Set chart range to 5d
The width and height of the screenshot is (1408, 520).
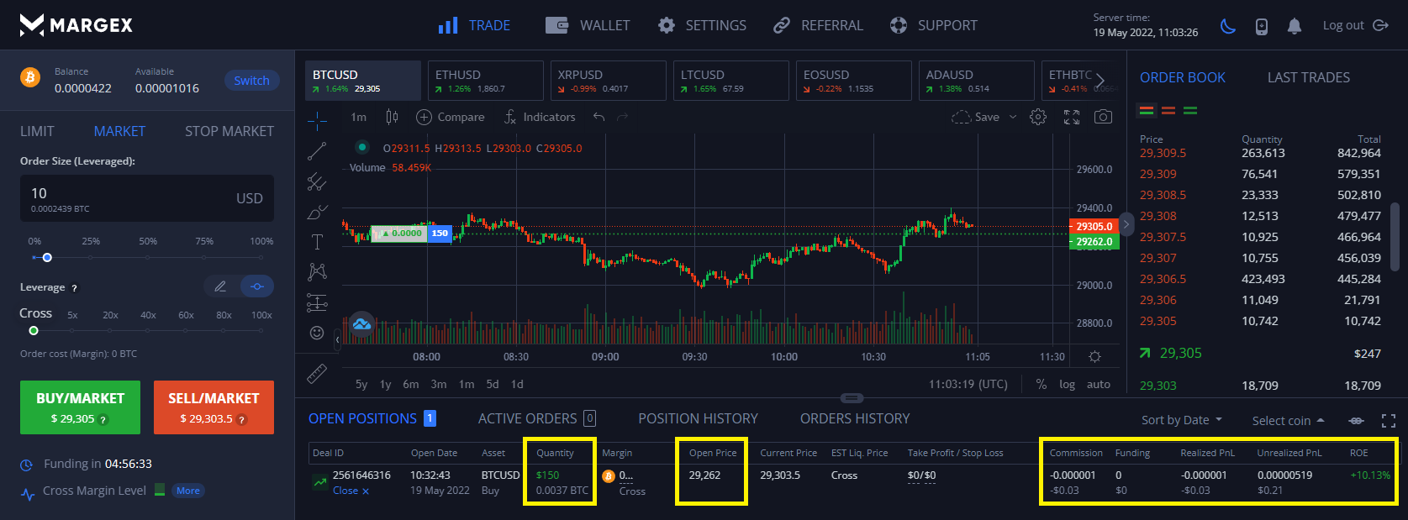(x=493, y=384)
